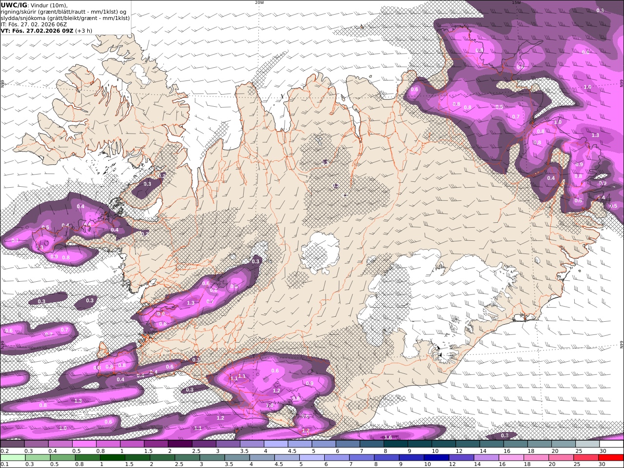Pick the darkest green swatch in lower scale

pos(112,458)
